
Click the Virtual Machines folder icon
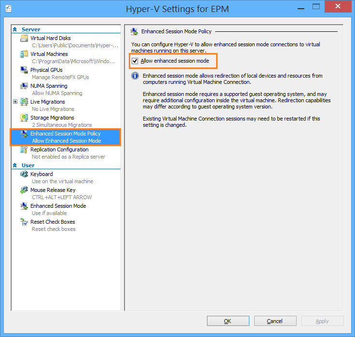pos(24,54)
